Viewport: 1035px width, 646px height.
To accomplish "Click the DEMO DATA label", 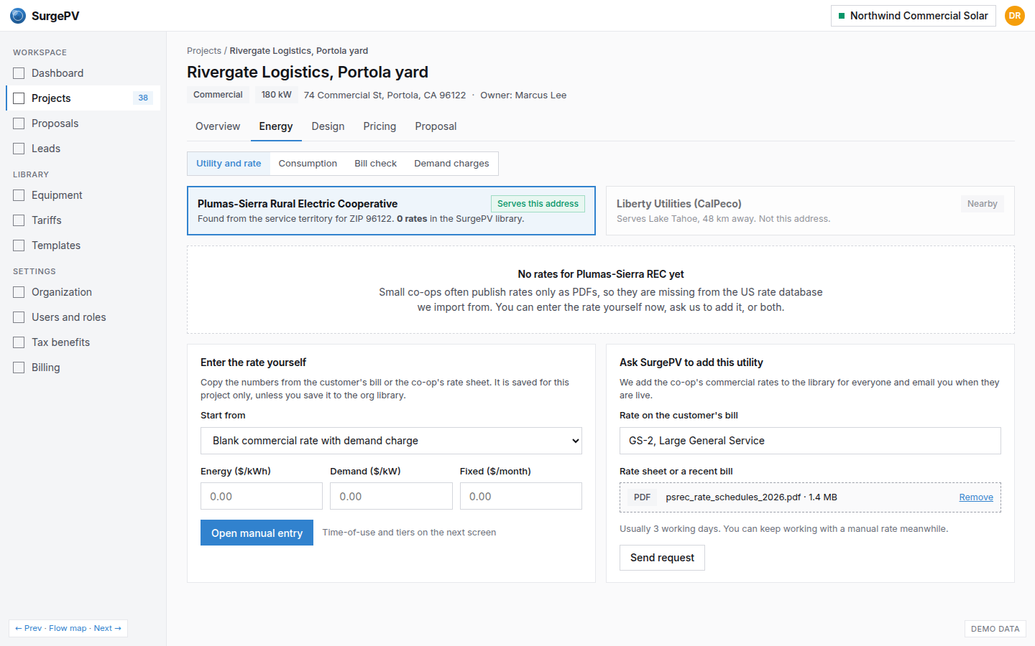I will pyautogui.click(x=995, y=629).
